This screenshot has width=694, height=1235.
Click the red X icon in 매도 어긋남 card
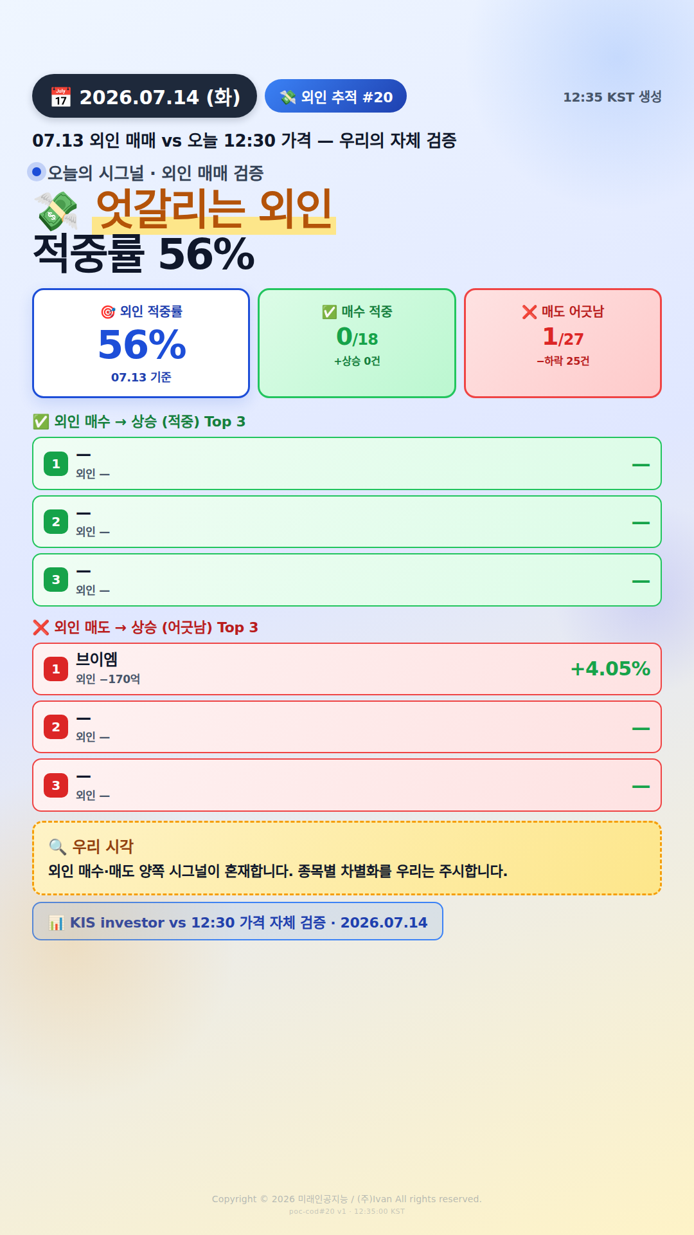tap(529, 312)
